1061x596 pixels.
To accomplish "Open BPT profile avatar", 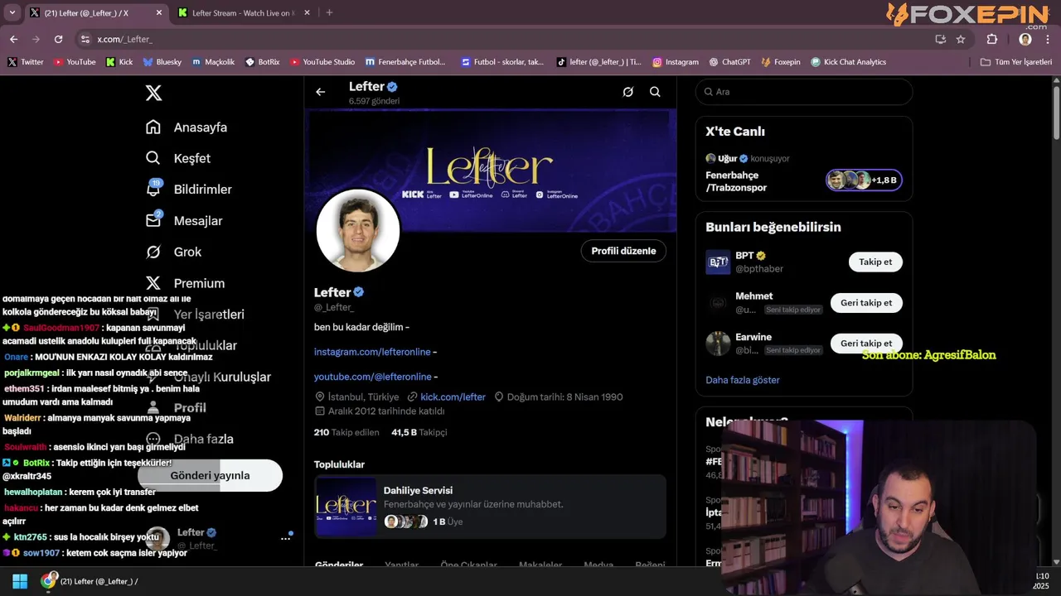I will pyautogui.click(x=718, y=262).
